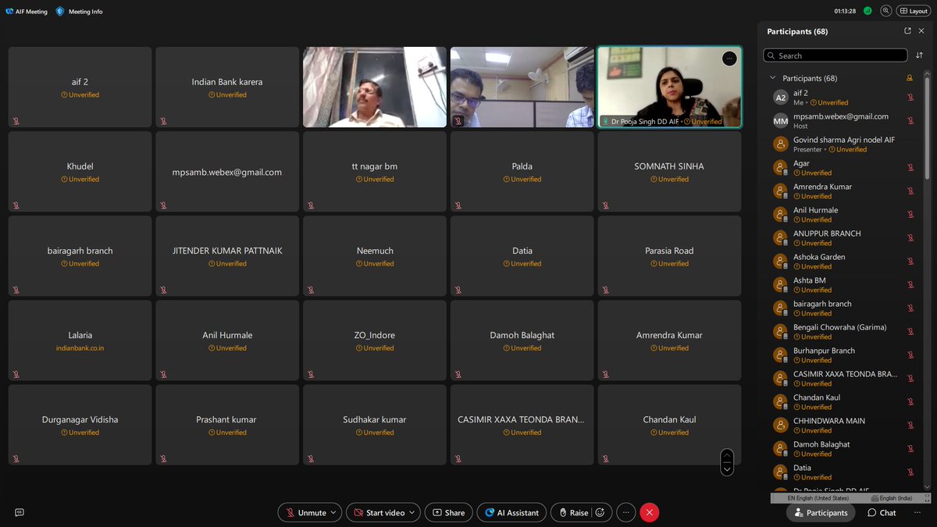Screen dimensions: 937x527
Task: Raise hand with the Raise button
Action: pos(572,512)
